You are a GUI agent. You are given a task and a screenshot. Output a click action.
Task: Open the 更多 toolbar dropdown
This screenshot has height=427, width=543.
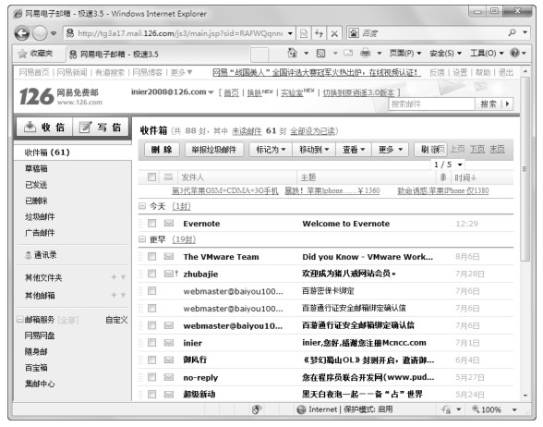pyautogui.click(x=391, y=150)
